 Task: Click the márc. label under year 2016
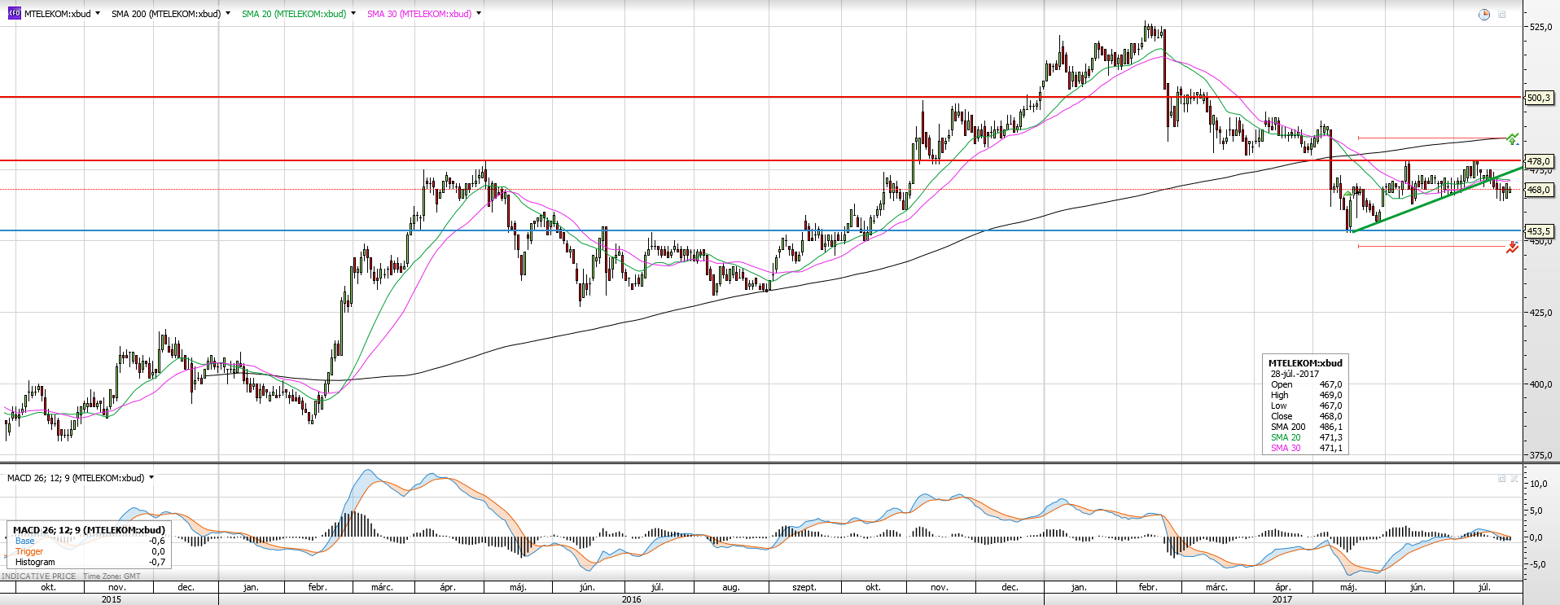[382, 587]
